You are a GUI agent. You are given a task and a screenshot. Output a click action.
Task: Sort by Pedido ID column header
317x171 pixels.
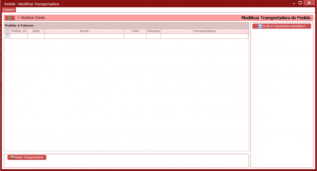coord(19,31)
